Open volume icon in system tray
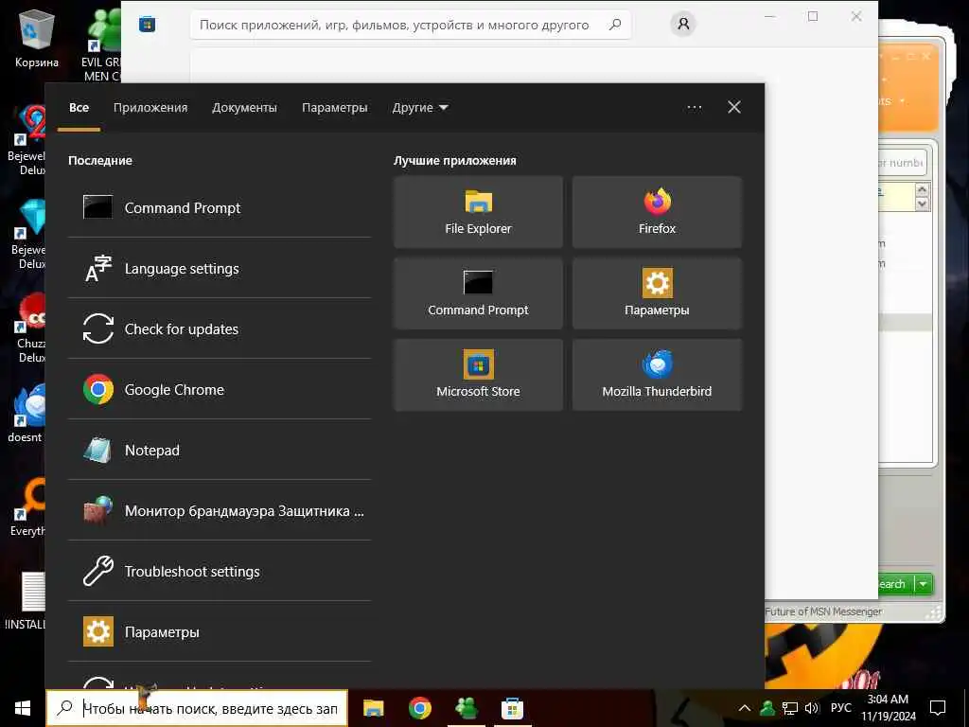Image resolution: width=969 pixels, height=727 pixels. (x=811, y=708)
